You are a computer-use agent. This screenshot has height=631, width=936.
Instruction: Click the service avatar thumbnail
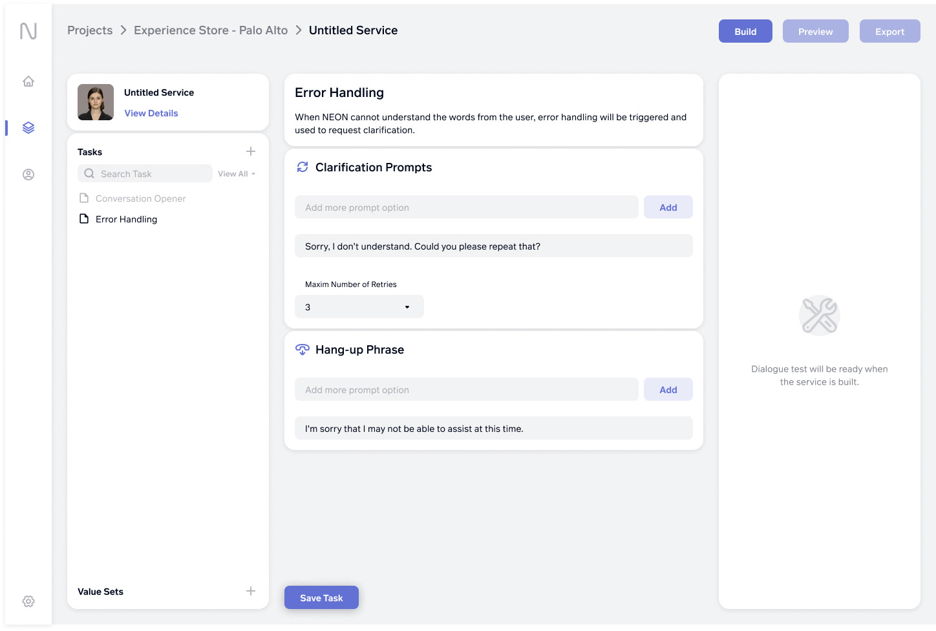click(96, 102)
